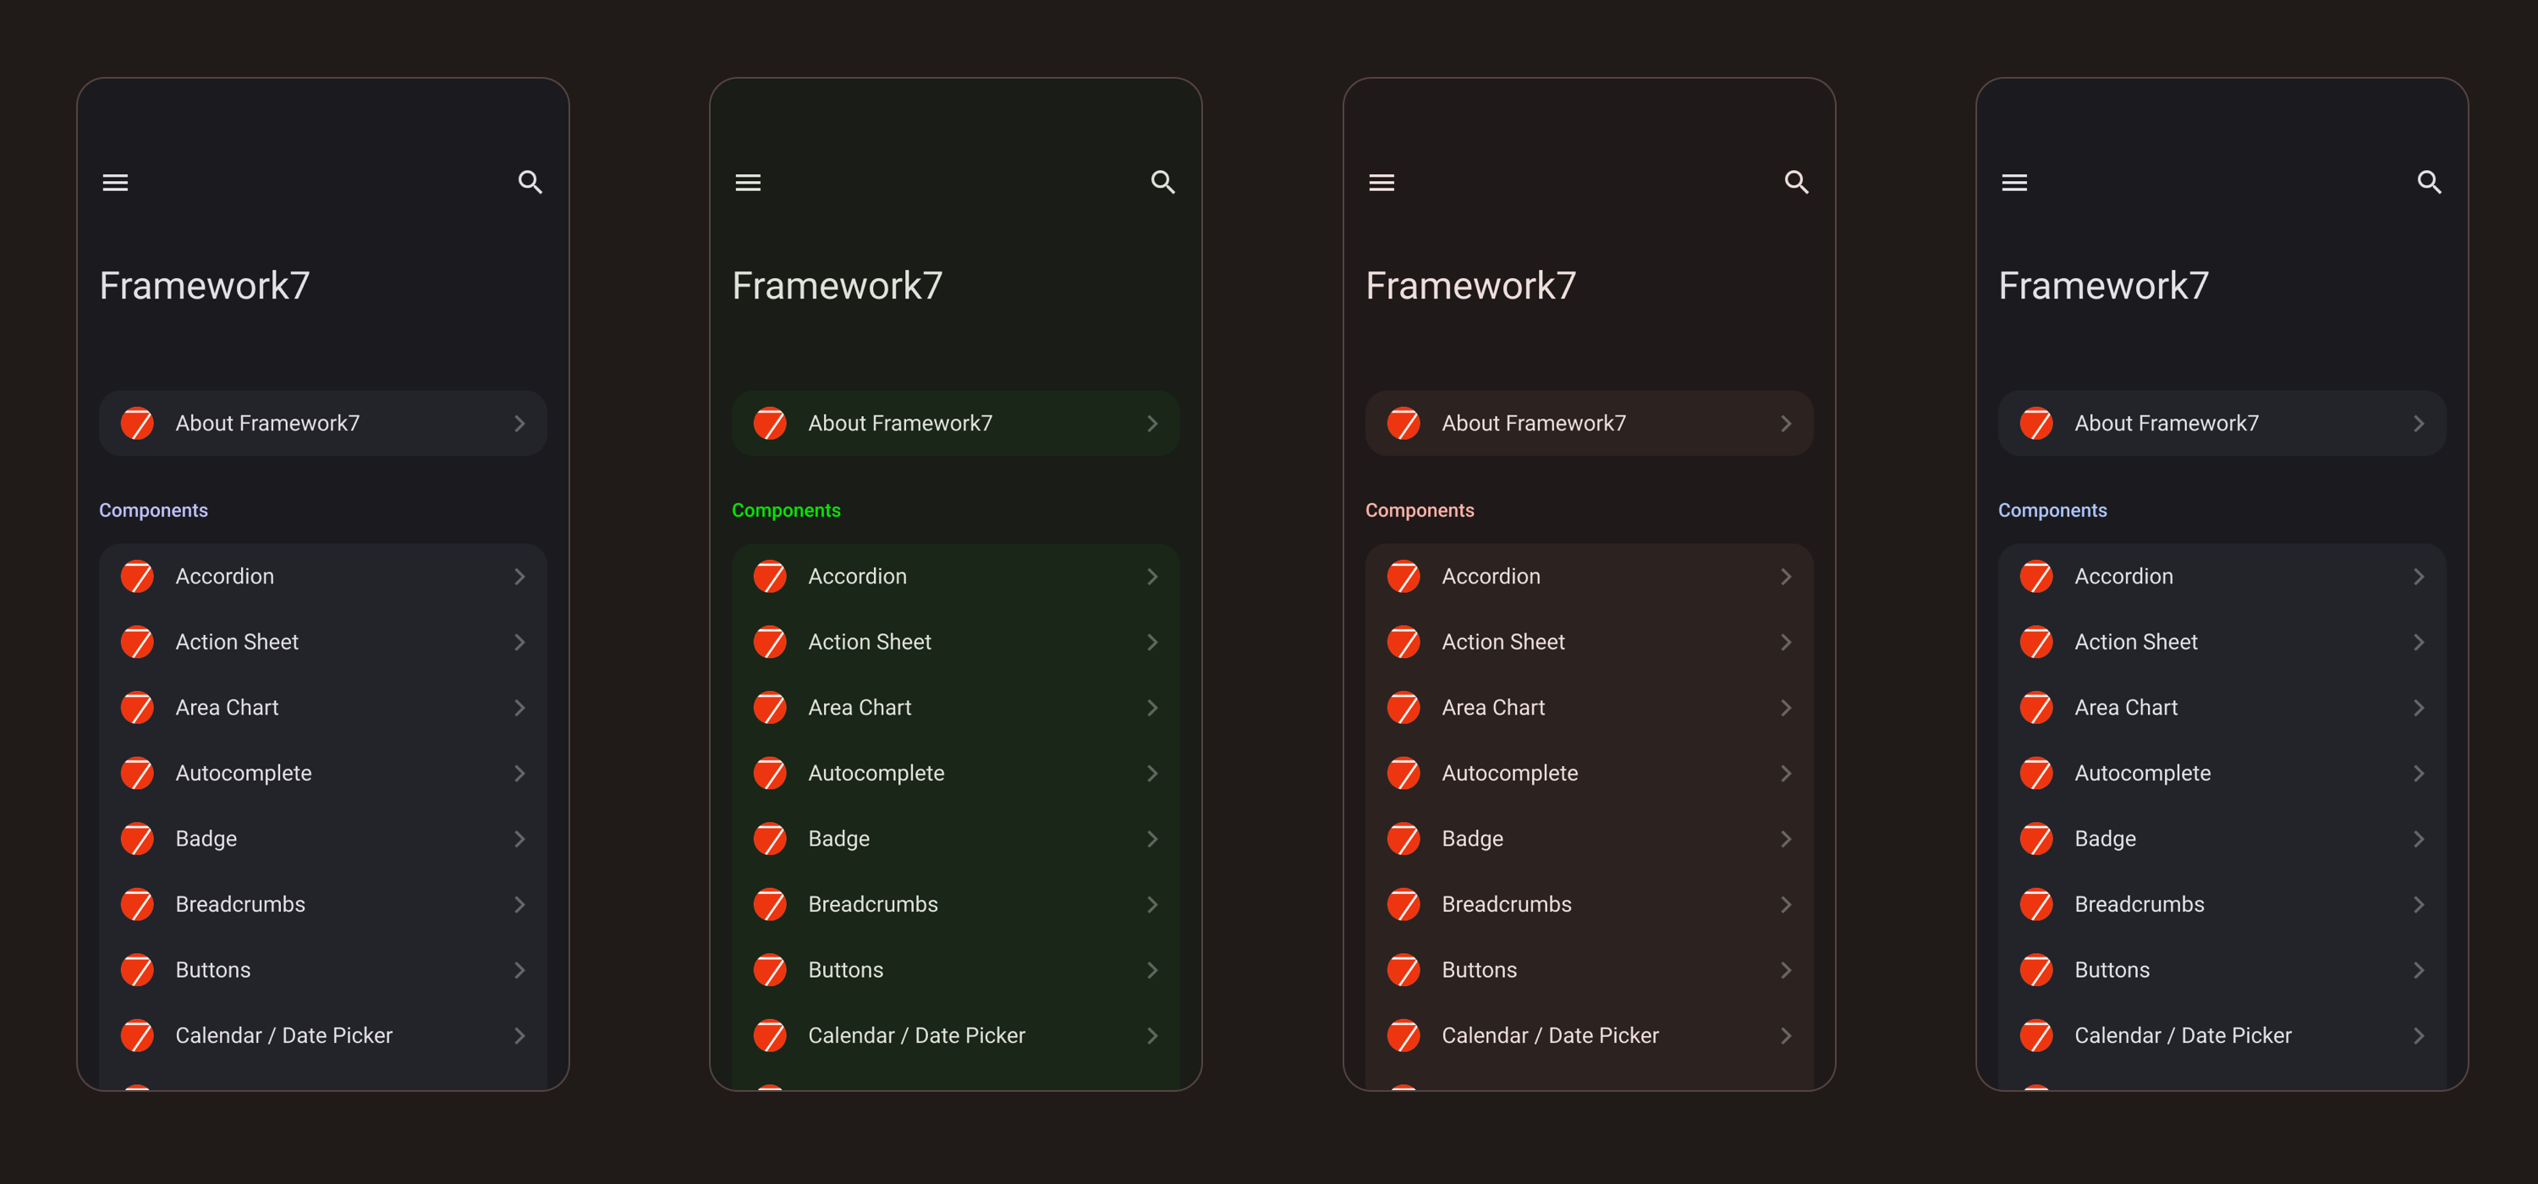This screenshot has height=1184, width=2538.
Task: Open hamburger menu in the pink-themed panel
Action: point(1382,182)
